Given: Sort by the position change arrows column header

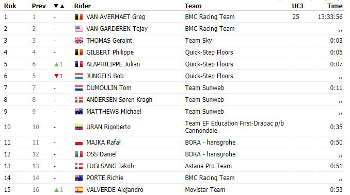Looking at the screenshot, I should (59, 6).
